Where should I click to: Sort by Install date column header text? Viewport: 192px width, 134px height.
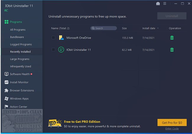(149, 28)
